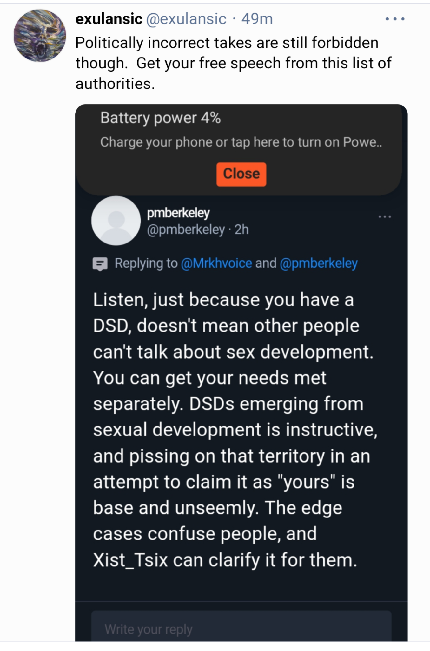Click the pmberkeley display name

pyautogui.click(x=178, y=213)
